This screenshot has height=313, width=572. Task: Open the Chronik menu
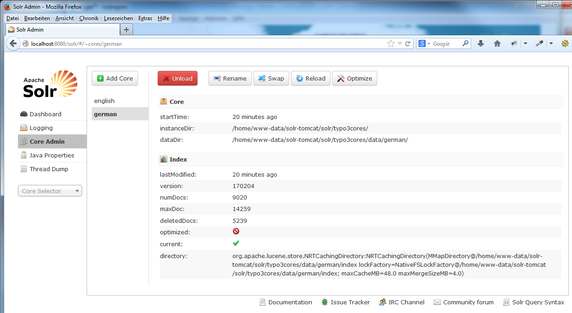tap(88, 18)
